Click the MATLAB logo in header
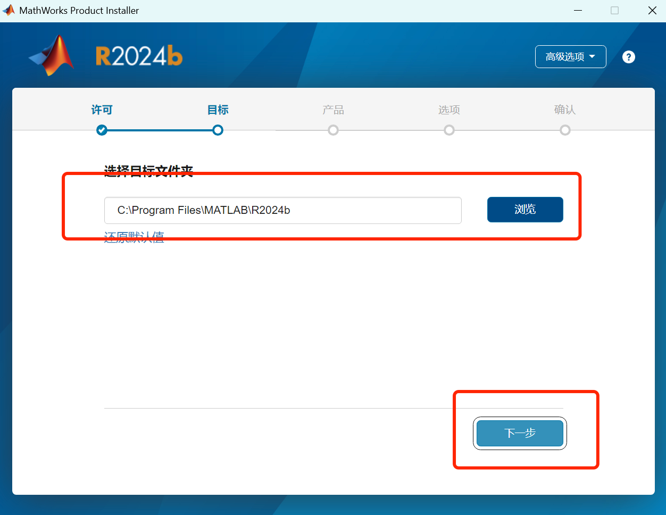Screen dimensions: 666x515 pos(51,55)
